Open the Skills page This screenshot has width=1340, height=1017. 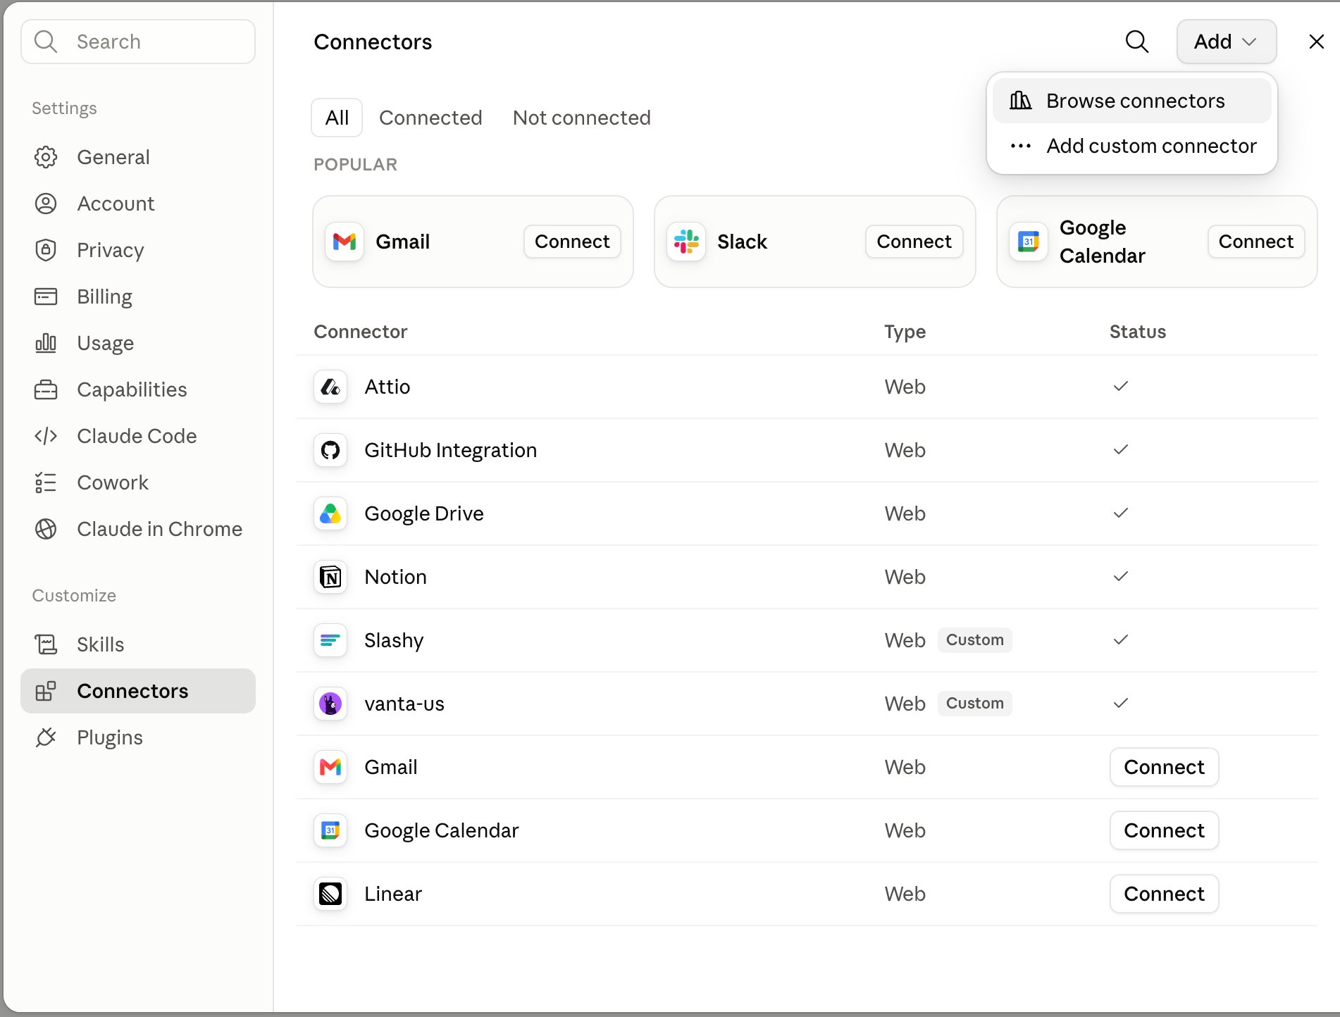click(x=138, y=644)
